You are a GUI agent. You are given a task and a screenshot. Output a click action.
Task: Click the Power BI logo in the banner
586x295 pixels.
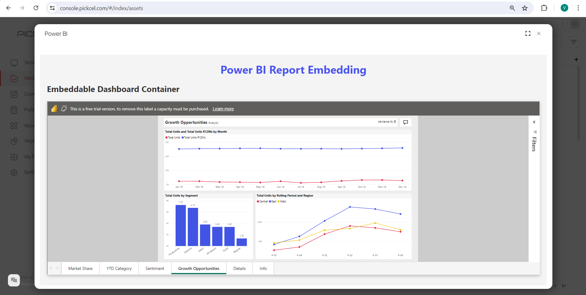coord(54,109)
